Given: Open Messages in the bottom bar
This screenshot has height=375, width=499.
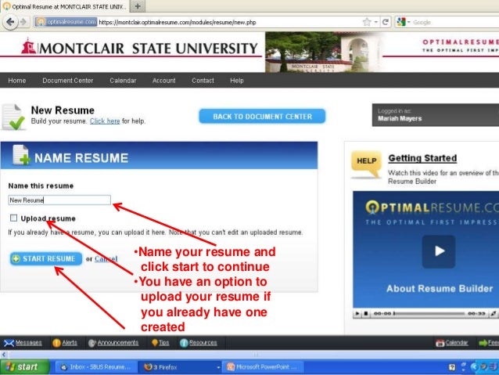Looking at the screenshot, I should [x=28, y=342].
